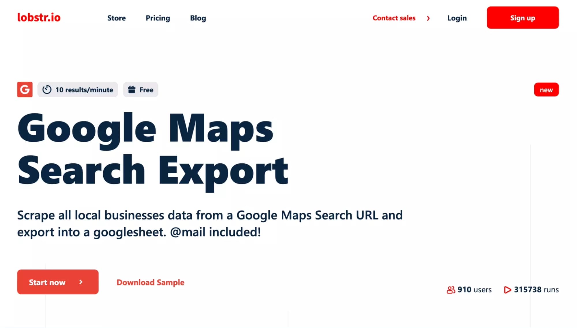
Task: Select the 10 results/minute badge text
Action: [x=84, y=90]
